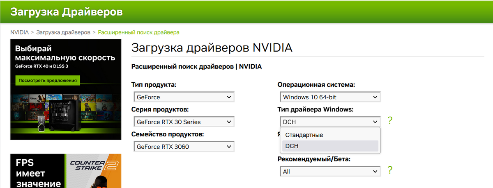493x188 pixels.
Task: Click the dropdown arrow on Windows 10 64-bit
Action: coord(375,97)
